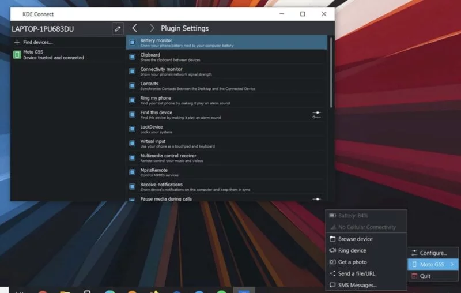Screen dimensions: 461x293
Task: Click the Battery: 84% status entry
Action: tap(366, 216)
